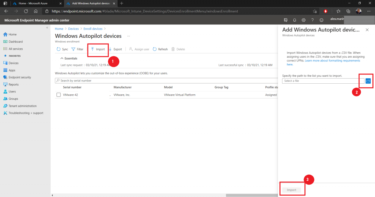Focus the Search by serial number field

coord(167,81)
